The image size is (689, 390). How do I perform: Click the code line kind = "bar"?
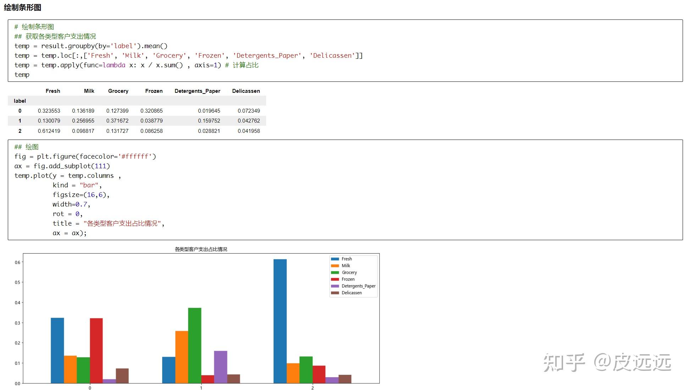tap(77, 185)
